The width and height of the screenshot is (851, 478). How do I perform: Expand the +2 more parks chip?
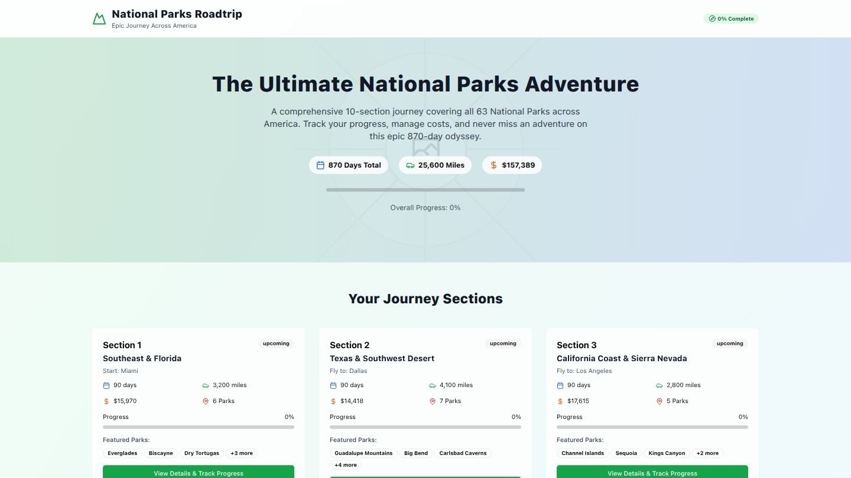point(707,453)
